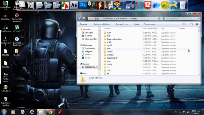
Task: Open FL Studio 10 desktop shortcut
Action: [x=5, y=88]
